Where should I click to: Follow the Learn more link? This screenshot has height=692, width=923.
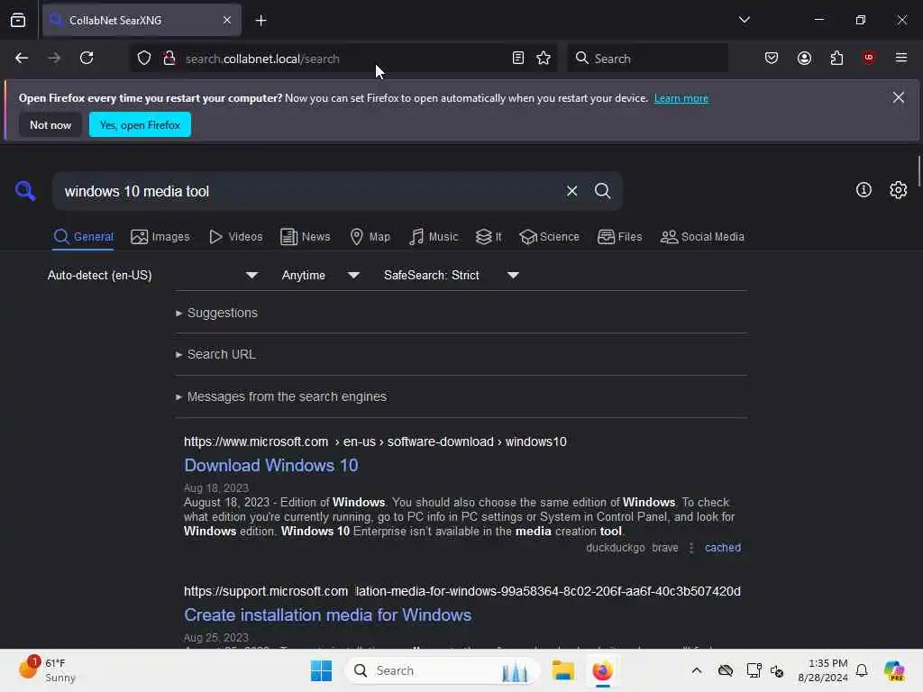(681, 98)
